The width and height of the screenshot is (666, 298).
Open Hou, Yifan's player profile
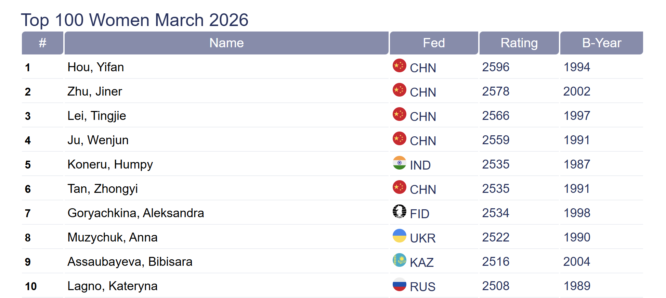(x=95, y=67)
